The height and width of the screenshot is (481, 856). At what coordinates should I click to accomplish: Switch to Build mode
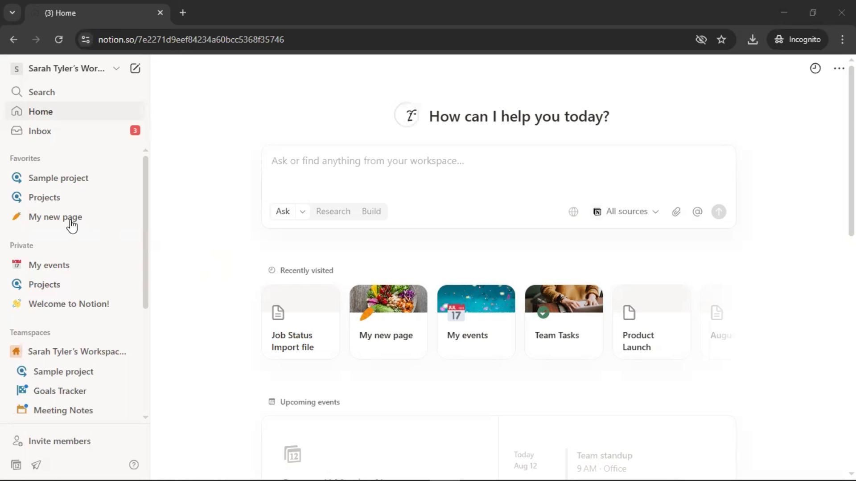pyautogui.click(x=371, y=212)
